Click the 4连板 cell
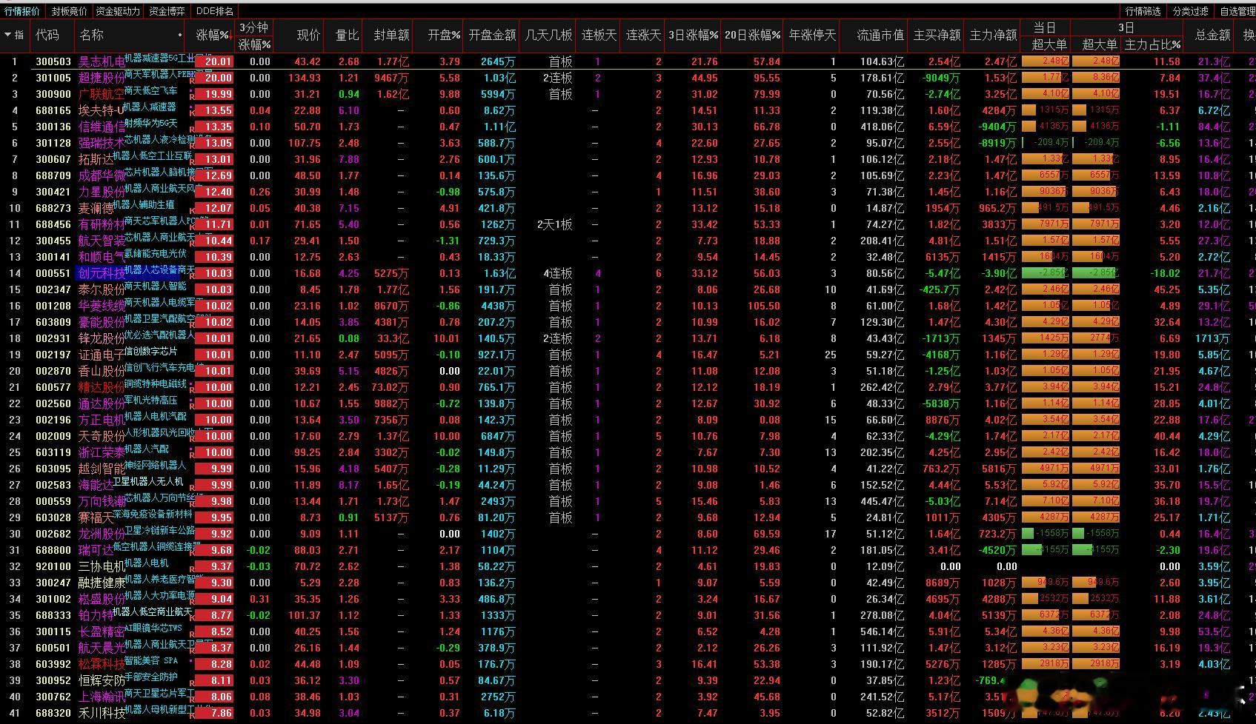 click(x=558, y=273)
